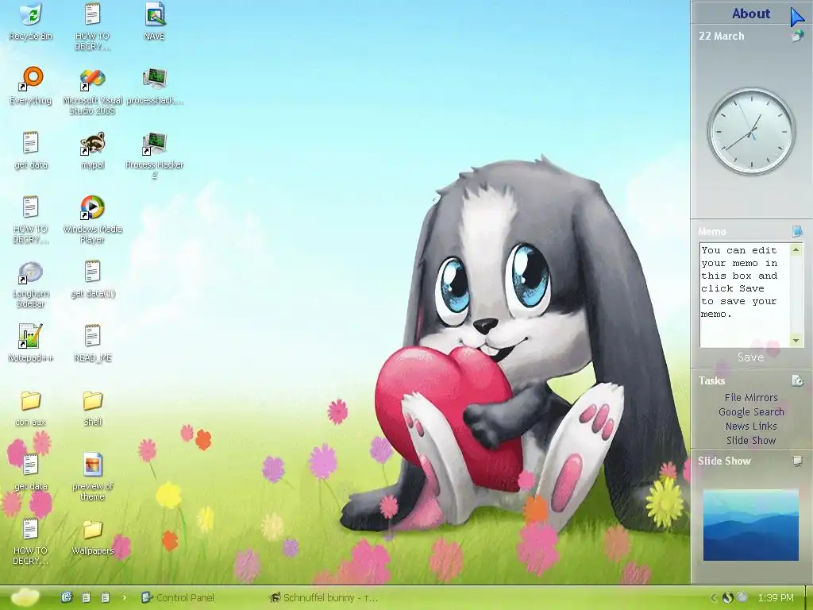Click the Tasks panel header icon
813x610 pixels.
(797, 380)
